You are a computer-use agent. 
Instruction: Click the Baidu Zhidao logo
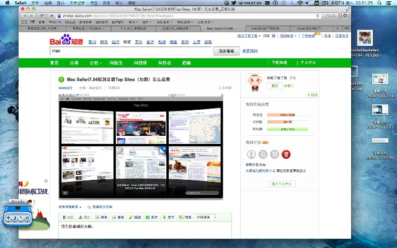coord(66,42)
